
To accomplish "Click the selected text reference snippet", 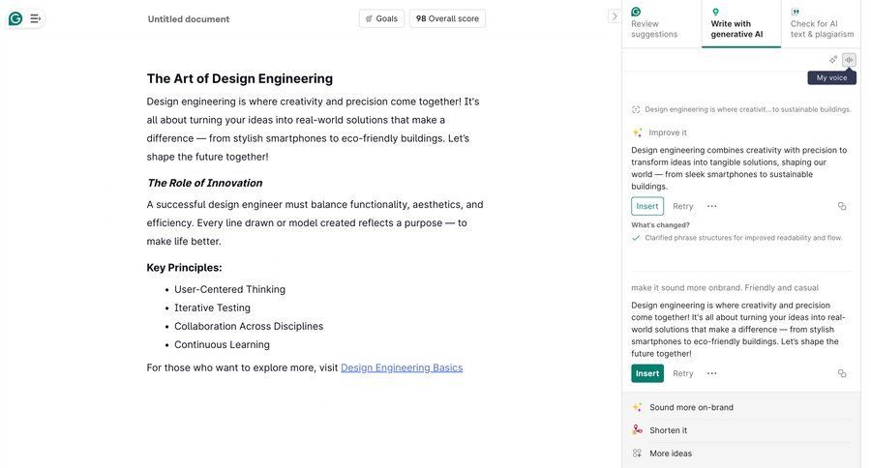I will 741,109.
